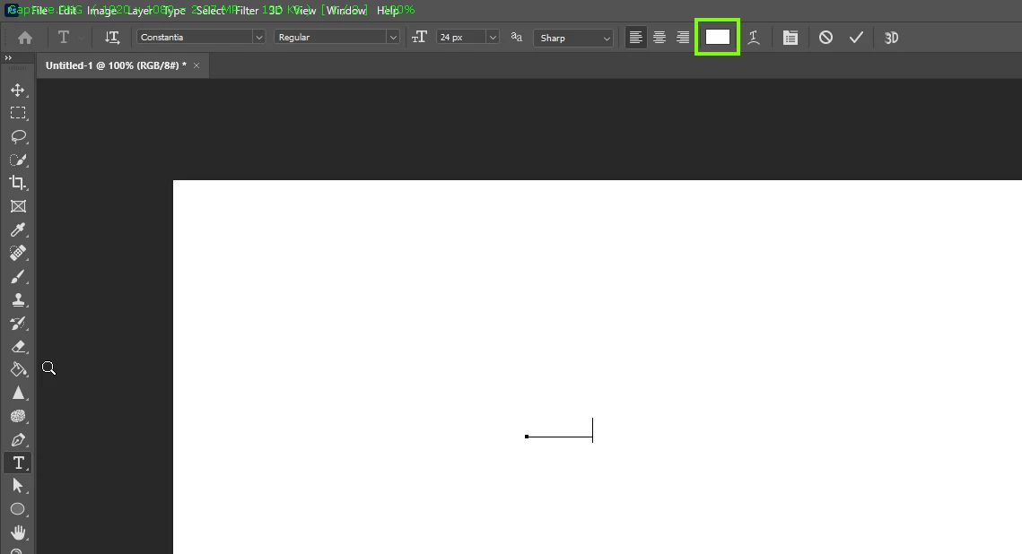Select the Pen tool

(x=18, y=440)
